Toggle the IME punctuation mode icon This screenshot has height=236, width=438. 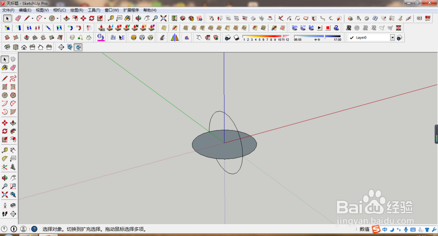tap(399, 229)
